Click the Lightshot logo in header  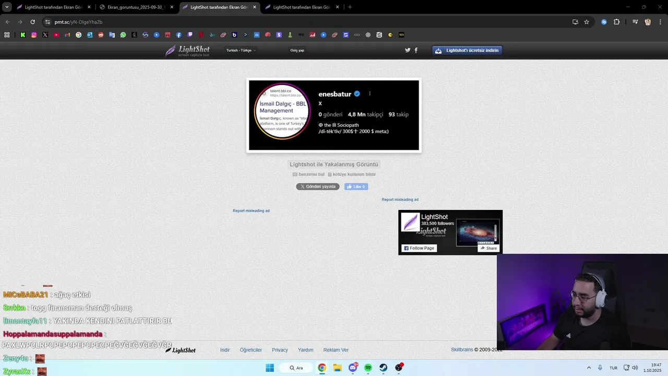click(x=187, y=51)
